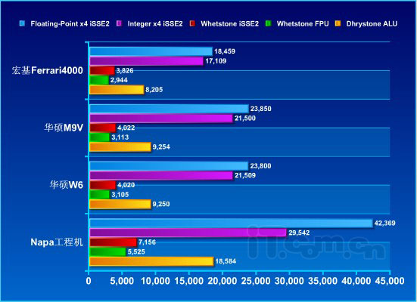Viewport: 417px width, 302px height.
Task: Click the W6 blue bar valued 23,800
Action: click(169, 166)
